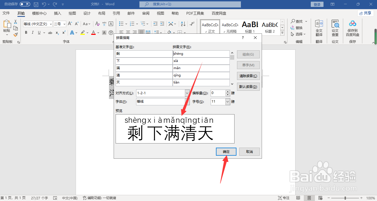Open the 文件 menu
The image size is (377, 201).
click(6, 13)
